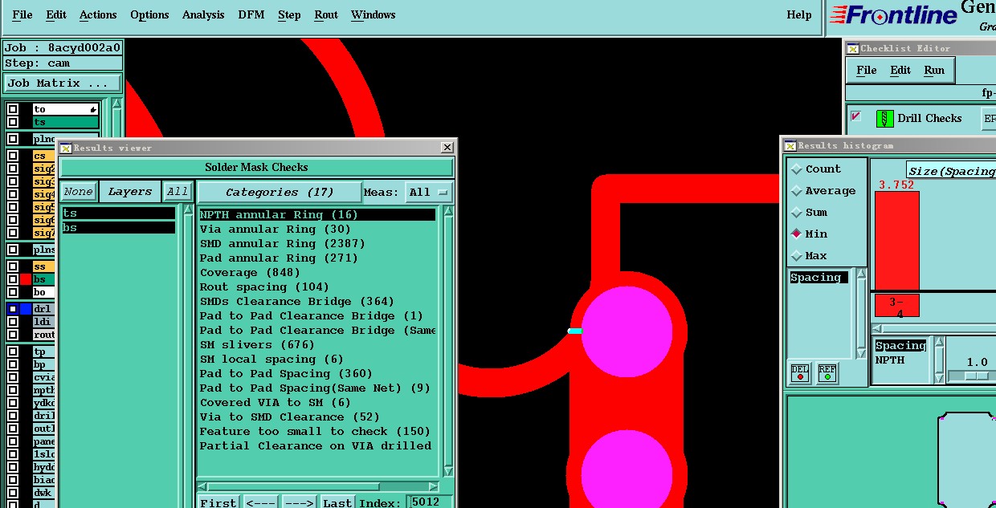
Task: Open the Edit menu in main menu bar
Action: (56, 15)
